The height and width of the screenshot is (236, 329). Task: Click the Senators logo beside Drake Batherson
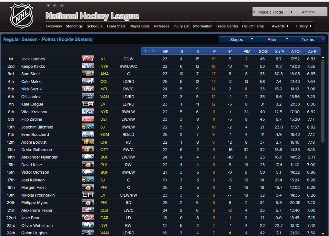88,149
